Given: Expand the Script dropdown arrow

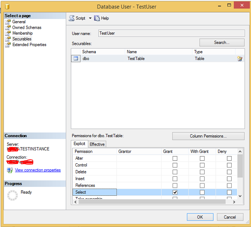Looking at the screenshot, I should (90, 18).
